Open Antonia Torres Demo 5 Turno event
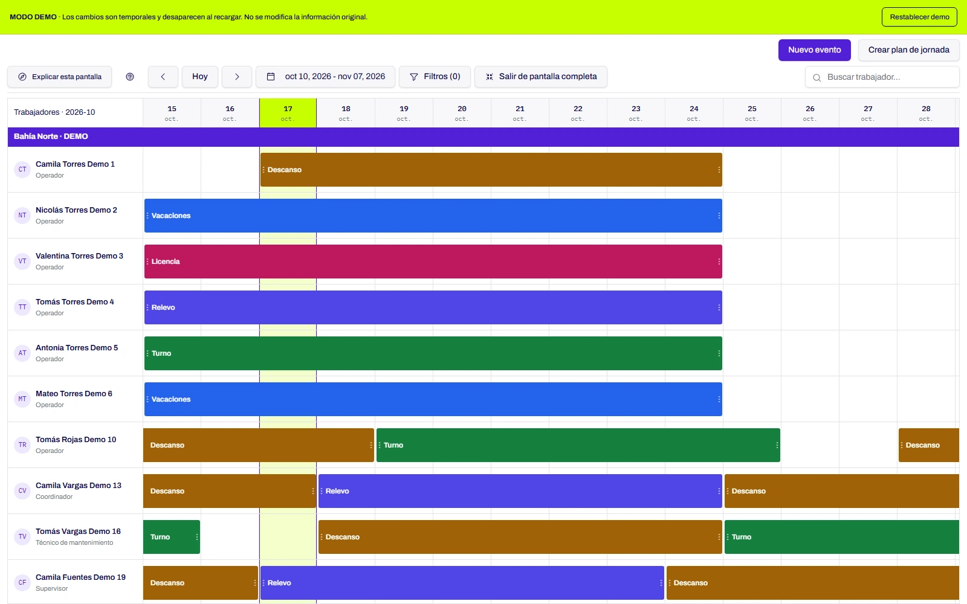Screen dimensions: 967x604 tap(433, 353)
